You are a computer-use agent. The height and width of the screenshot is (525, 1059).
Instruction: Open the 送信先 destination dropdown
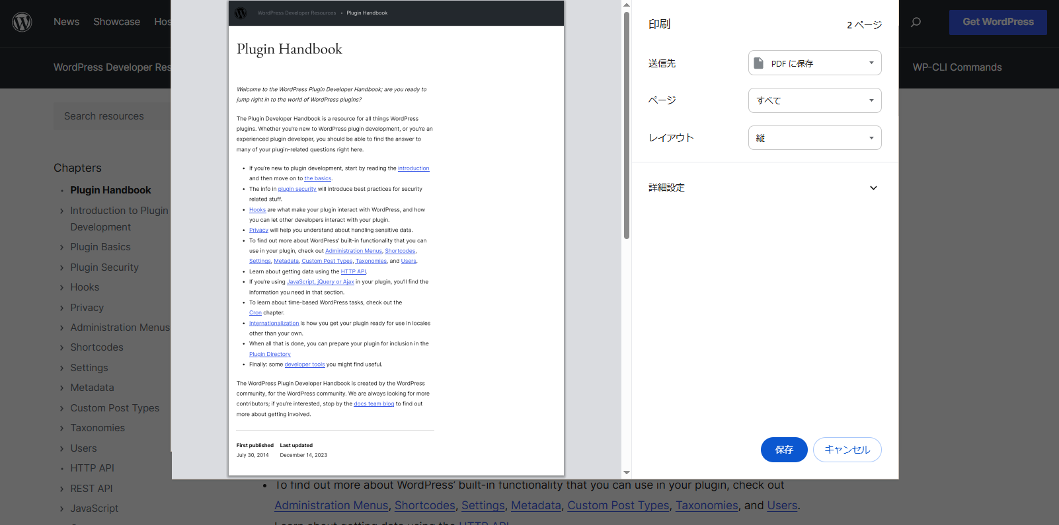click(x=814, y=63)
